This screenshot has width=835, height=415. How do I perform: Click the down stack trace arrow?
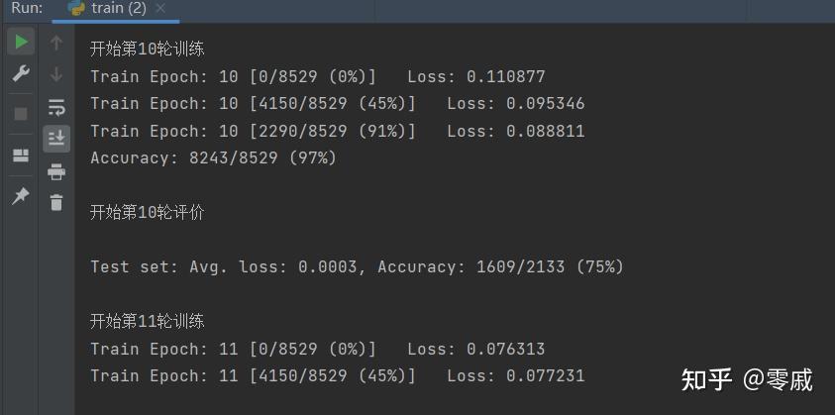[x=55, y=74]
